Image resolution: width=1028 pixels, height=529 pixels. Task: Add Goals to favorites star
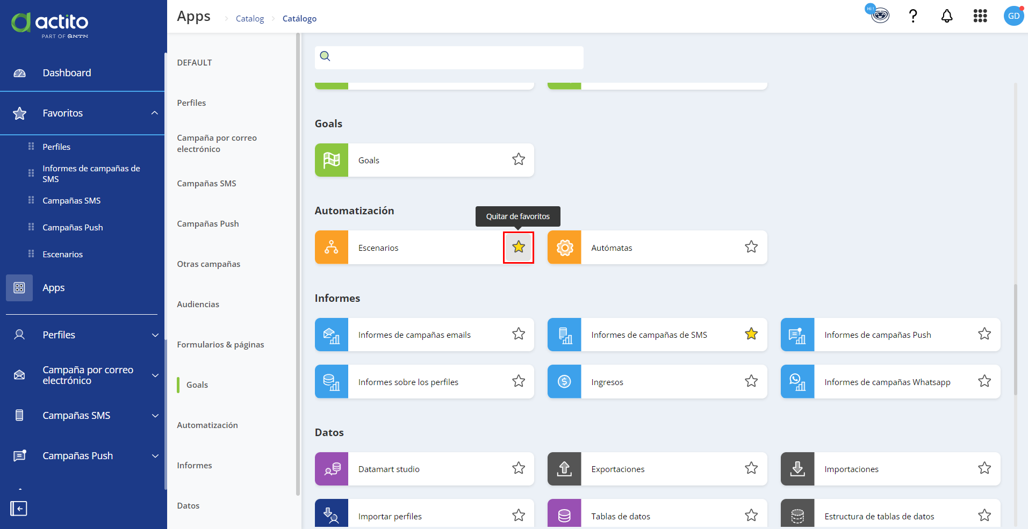click(519, 159)
